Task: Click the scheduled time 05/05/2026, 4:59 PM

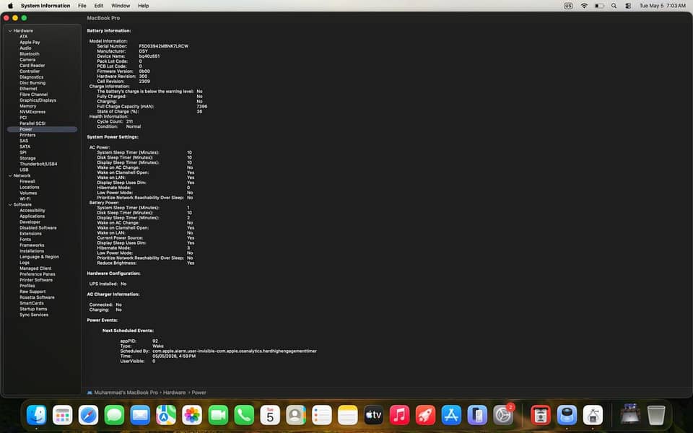Action: point(174,356)
